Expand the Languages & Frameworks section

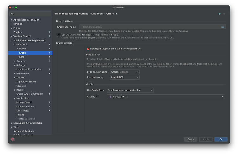11,123
